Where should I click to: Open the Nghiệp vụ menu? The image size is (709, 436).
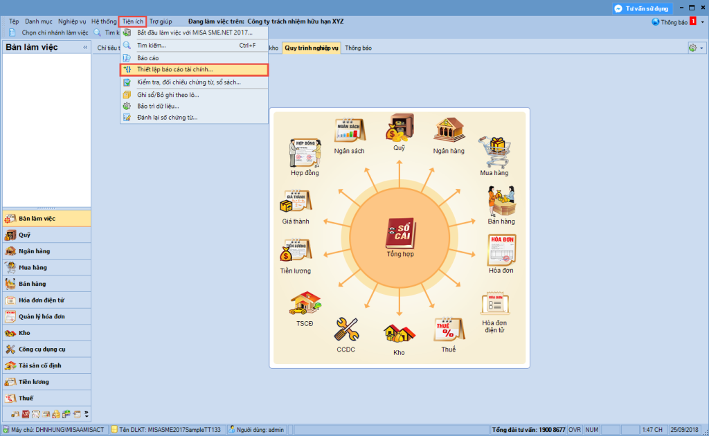tap(73, 21)
